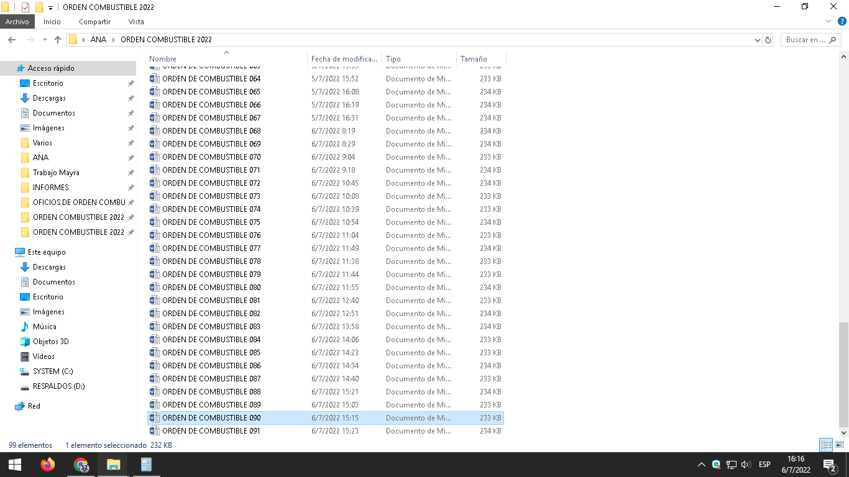The width and height of the screenshot is (849, 477).
Task: Open Calculator from the taskbar
Action: [146, 465]
